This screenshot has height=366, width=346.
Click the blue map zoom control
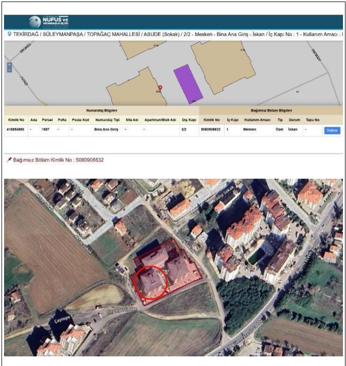pyautogui.click(x=9, y=68)
